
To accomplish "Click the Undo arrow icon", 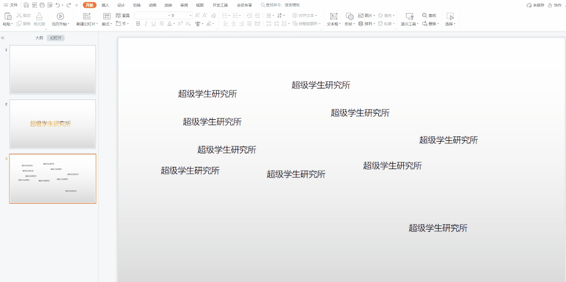I will pos(58,5).
